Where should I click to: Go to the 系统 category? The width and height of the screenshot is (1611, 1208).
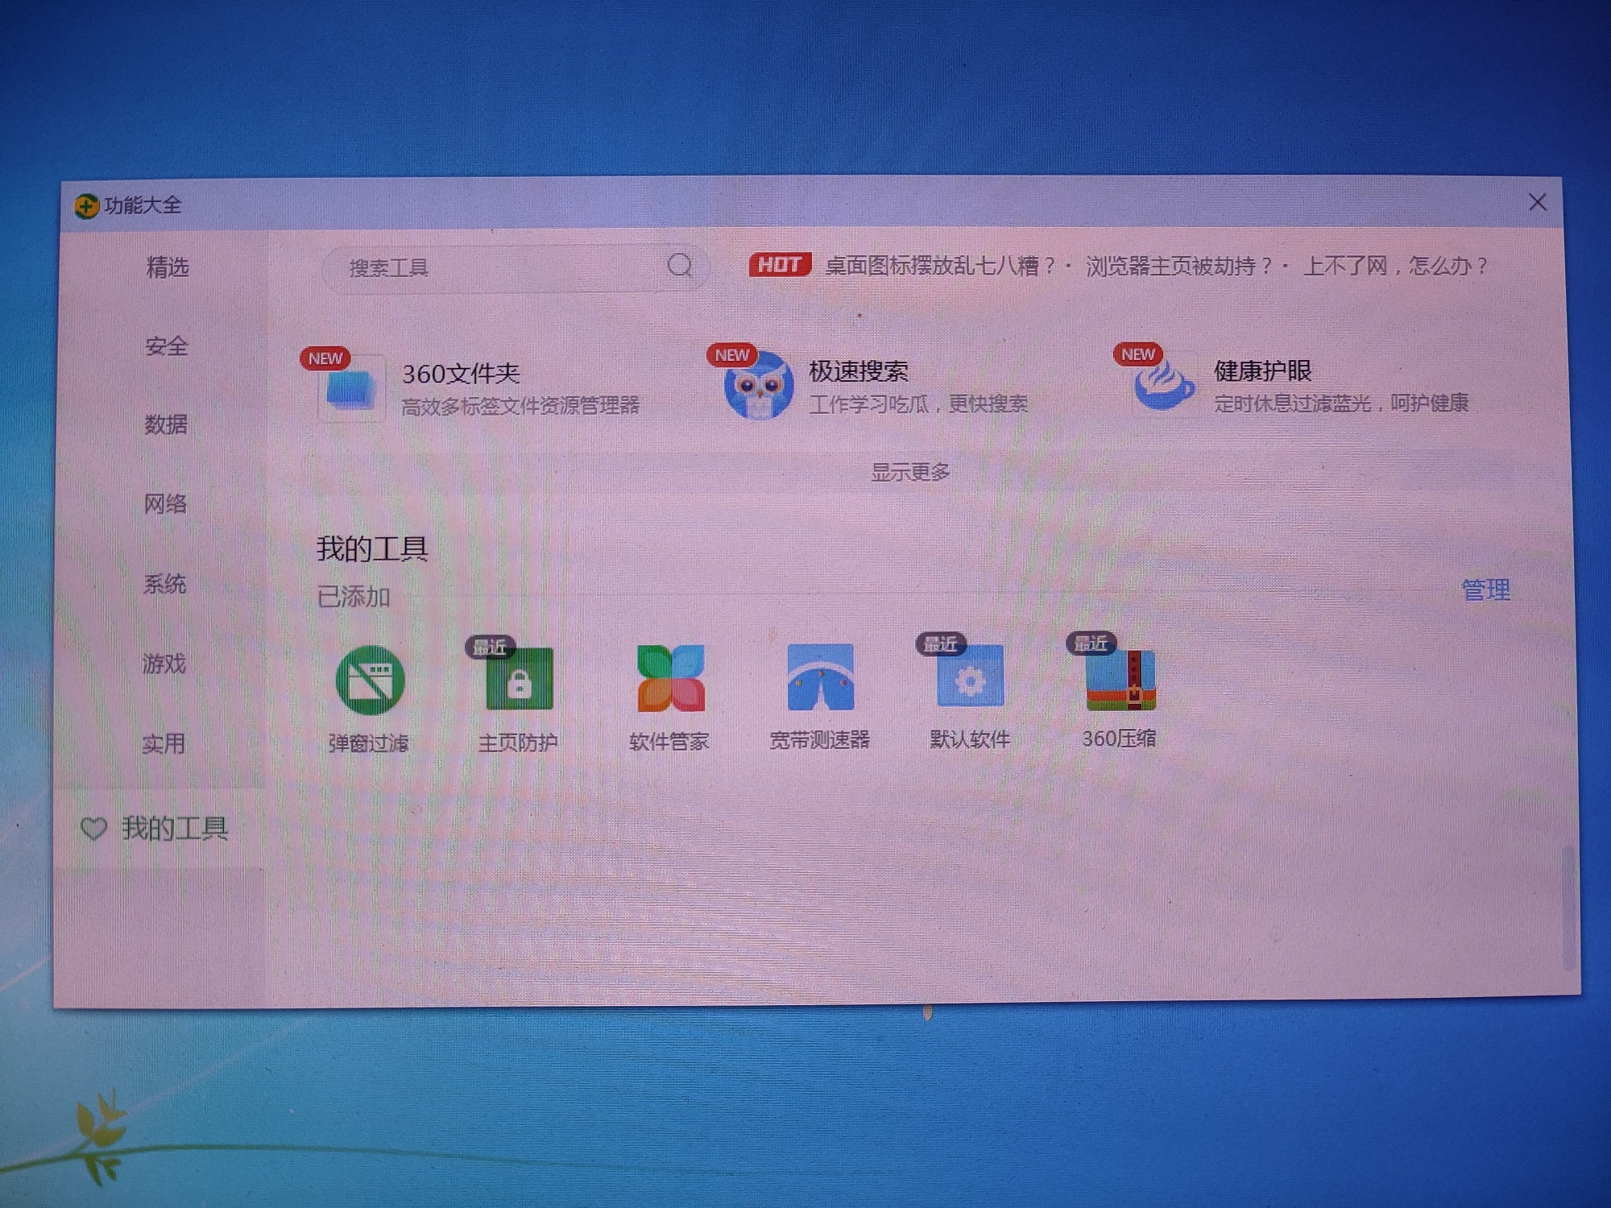[165, 583]
